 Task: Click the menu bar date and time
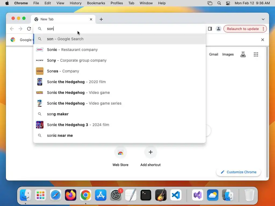click(252, 3)
